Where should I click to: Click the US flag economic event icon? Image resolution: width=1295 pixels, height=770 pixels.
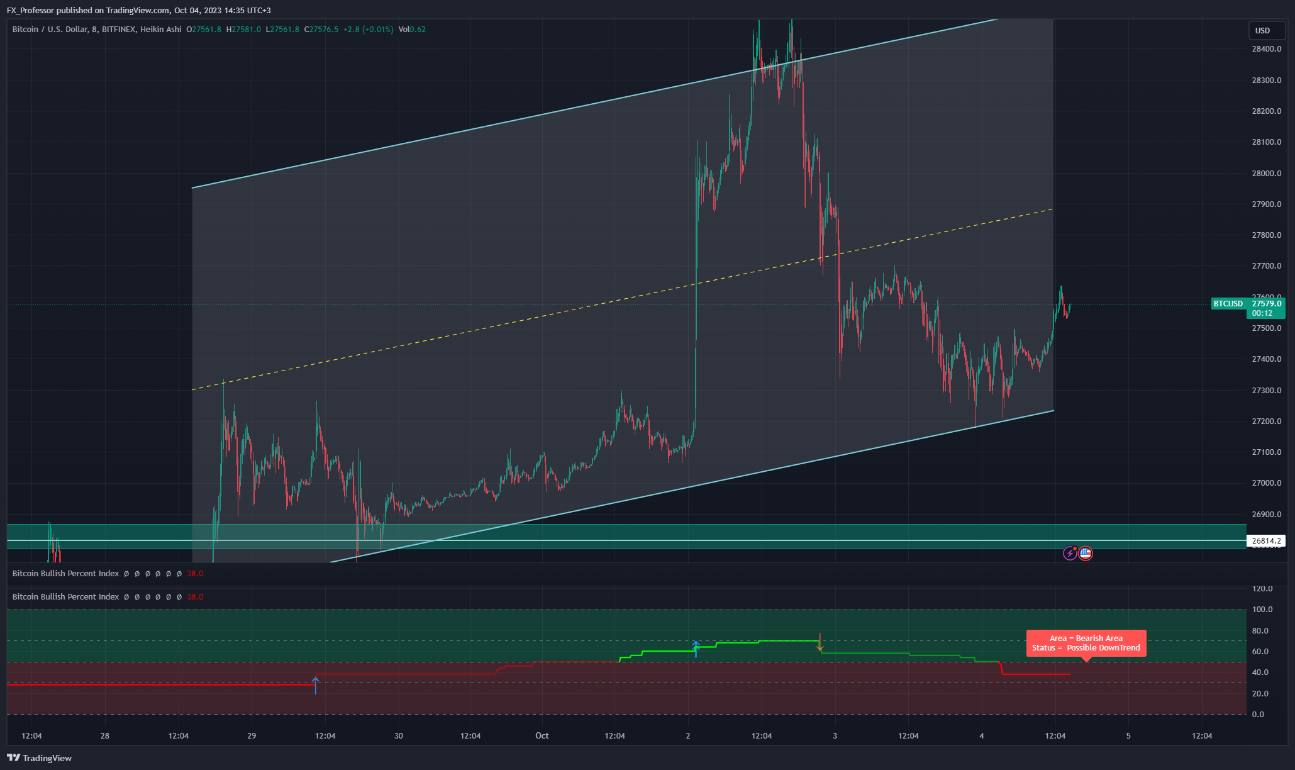point(1086,554)
